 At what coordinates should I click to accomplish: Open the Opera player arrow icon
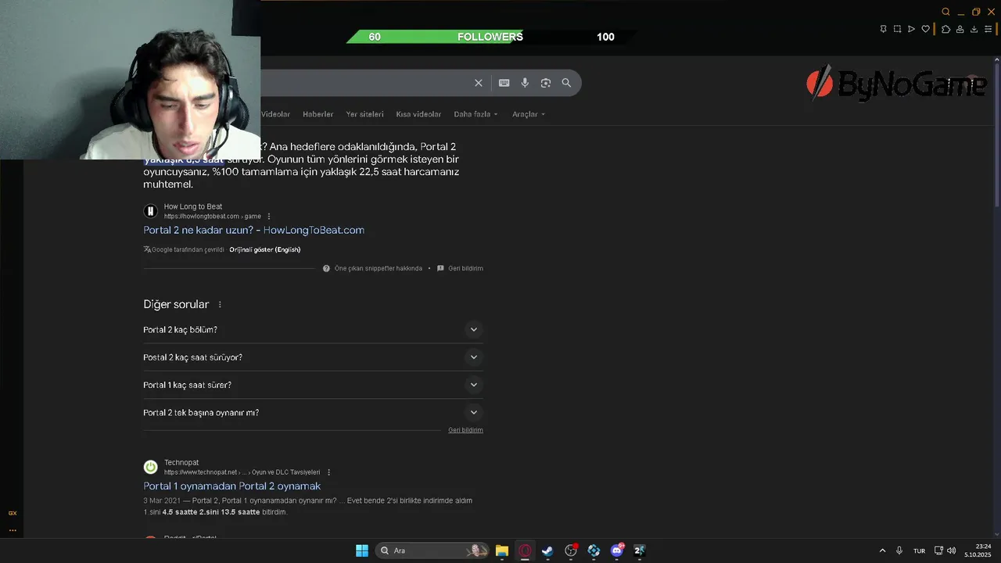tap(911, 29)
